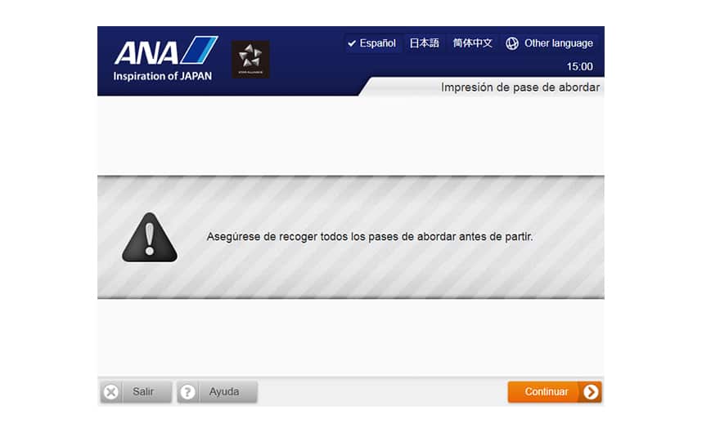Image resolution: width=702 pixels, height=433 pixels.
Task: Open the Ayuda help button
Action: tap(217, 392)
